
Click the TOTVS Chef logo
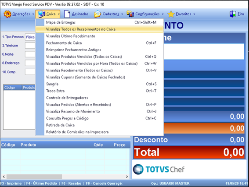tap(159, 169)
